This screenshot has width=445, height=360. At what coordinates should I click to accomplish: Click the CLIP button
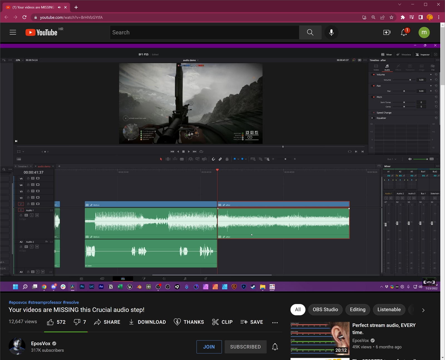[x=222, y=322]
